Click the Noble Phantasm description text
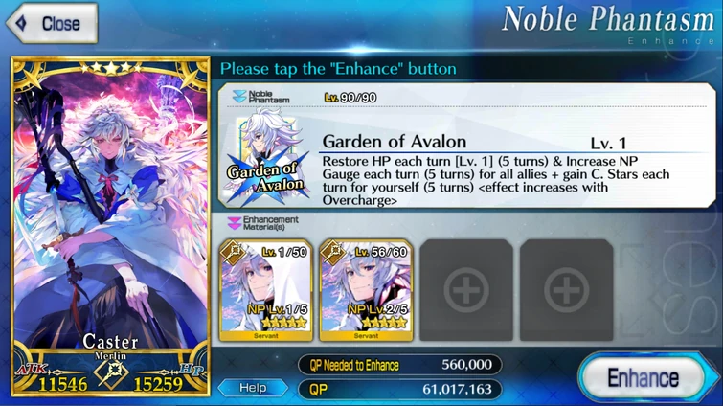Viewport: 723px width, 406px height. pyautogui.click(x=496, y=181)
